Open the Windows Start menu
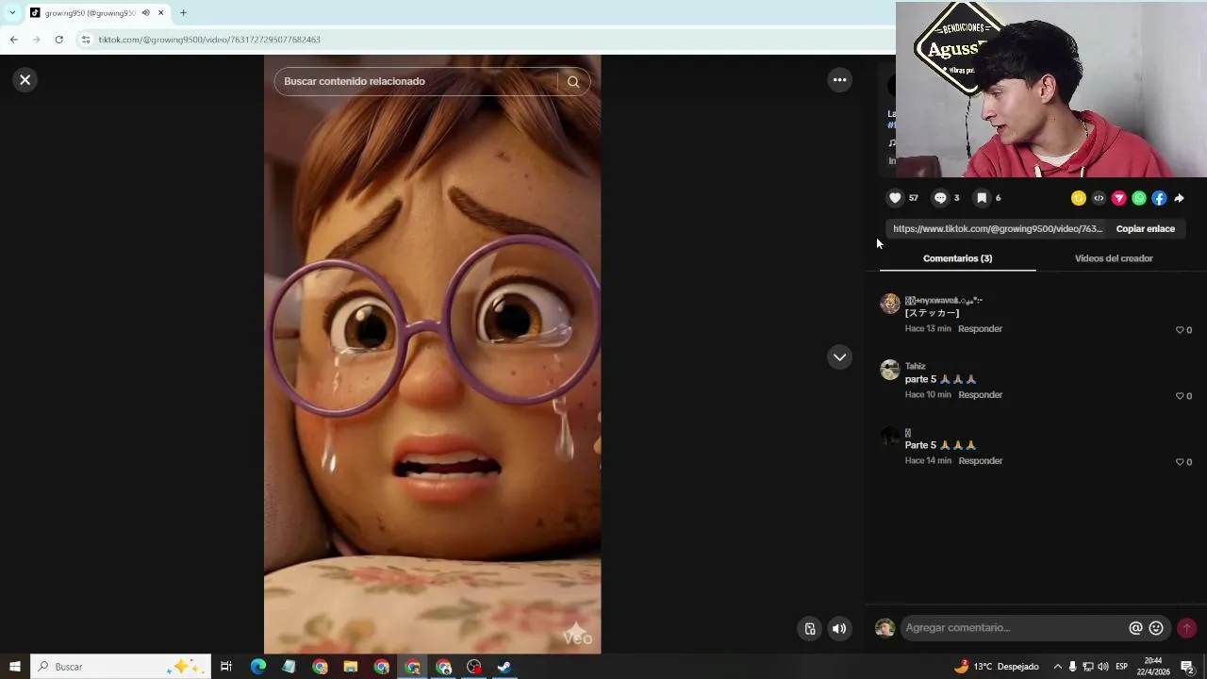The width and height of the screenshot is (1207, 679). tap(15, 667)
